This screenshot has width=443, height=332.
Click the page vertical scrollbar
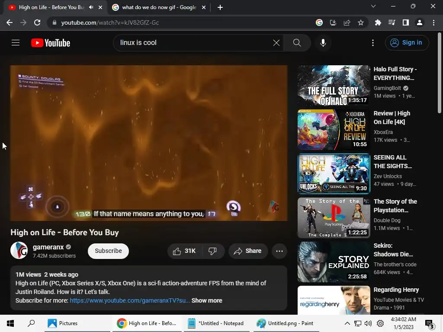[x=440, y=73]
